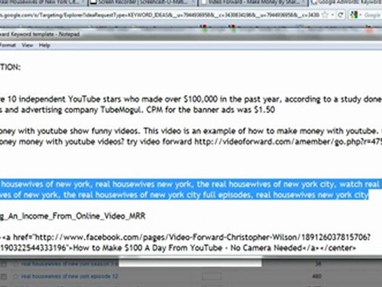Click the highlighted 'real housewives' keyword text
This screenshot has width=382, height=287.
[191, 189]
